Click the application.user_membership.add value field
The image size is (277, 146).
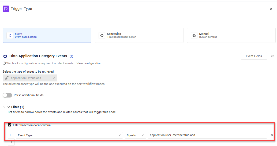[207, 135]
